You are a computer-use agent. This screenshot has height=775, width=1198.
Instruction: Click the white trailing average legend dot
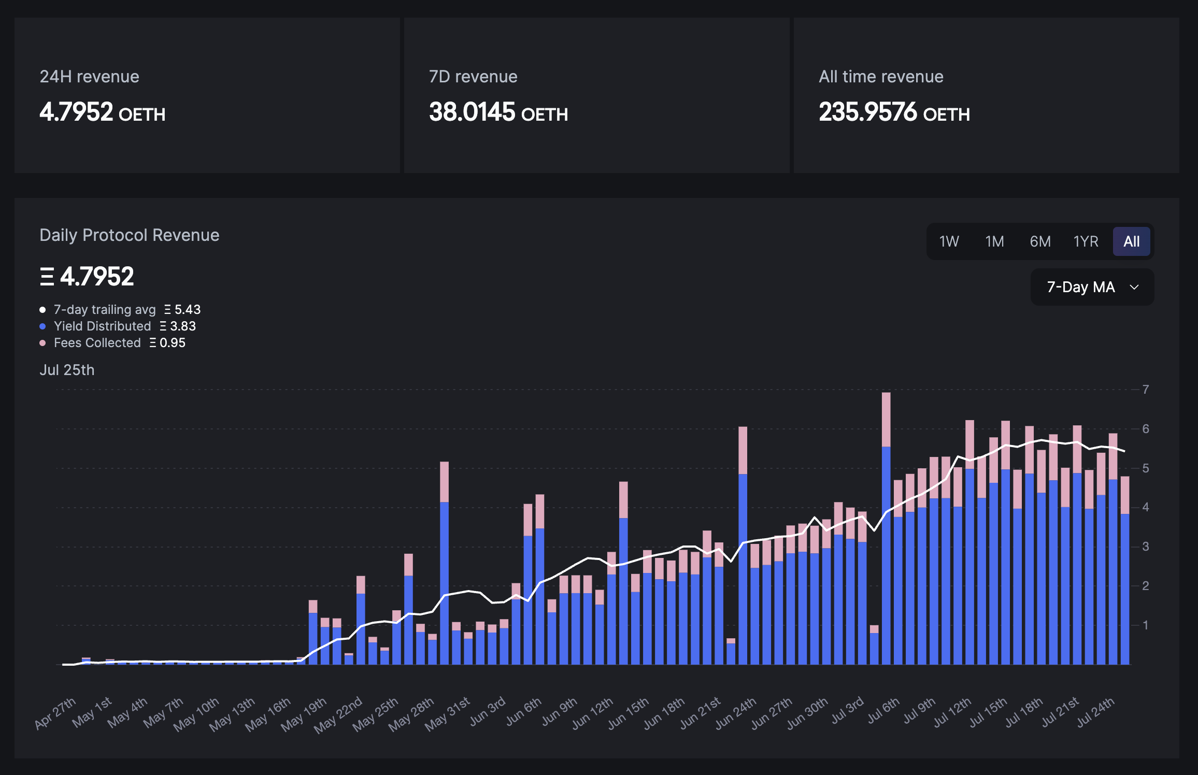(43, 309)
